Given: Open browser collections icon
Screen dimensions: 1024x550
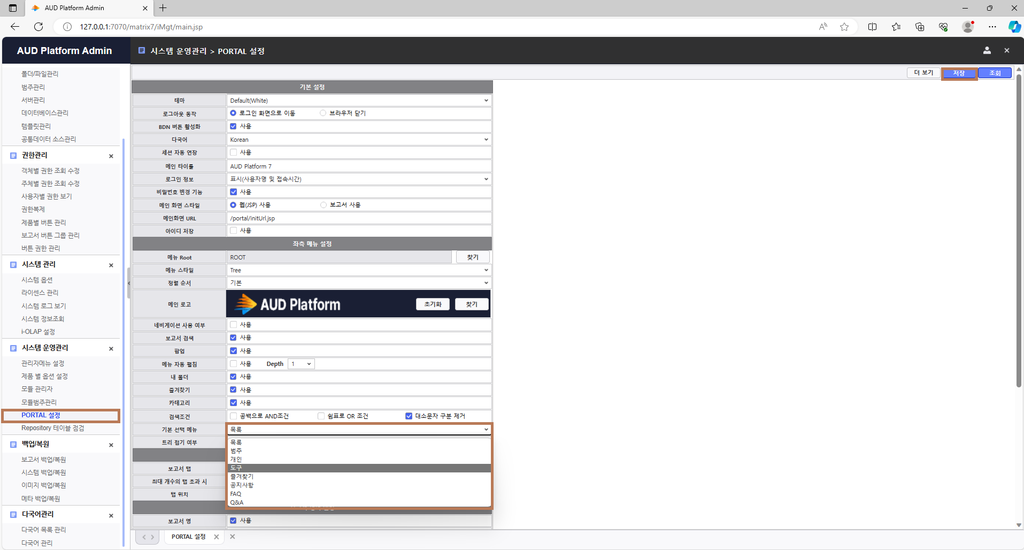Looking at the screenshot, I should click(920, 27).
